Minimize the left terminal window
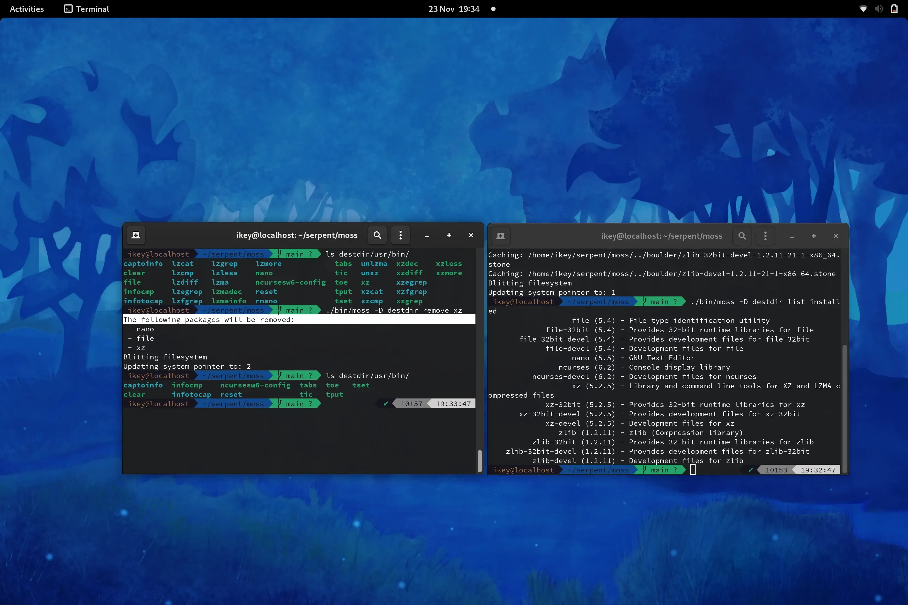This screenshot has height=605, width=908. coord(427,235)
